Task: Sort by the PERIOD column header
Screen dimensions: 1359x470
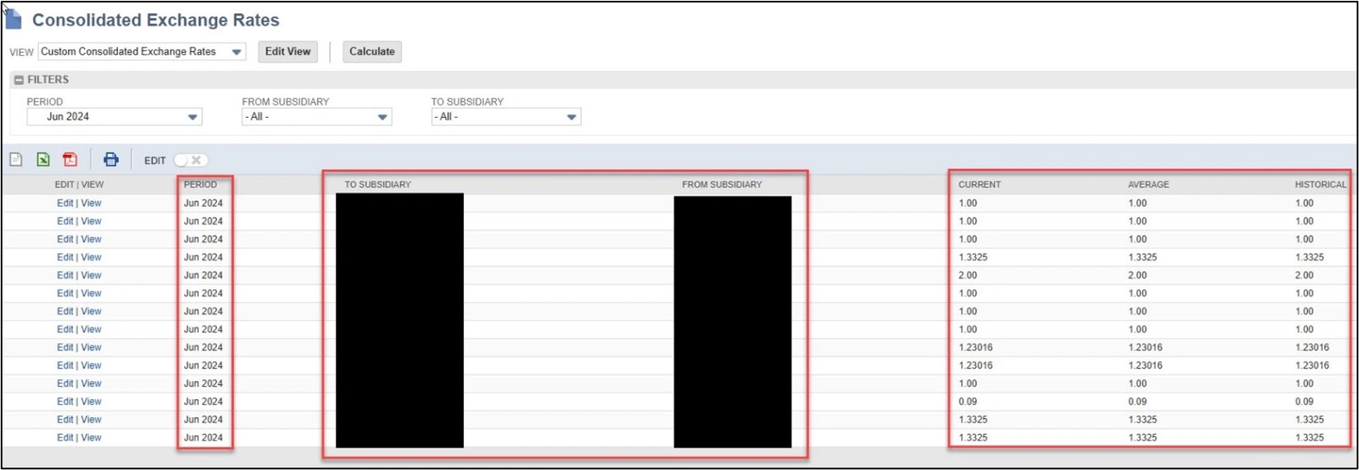Action: [x=201, y=185]
